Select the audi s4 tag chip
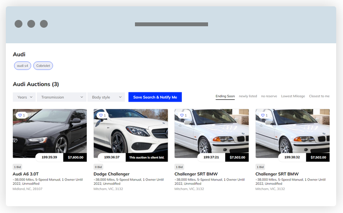343x213 pixels. 22,66
